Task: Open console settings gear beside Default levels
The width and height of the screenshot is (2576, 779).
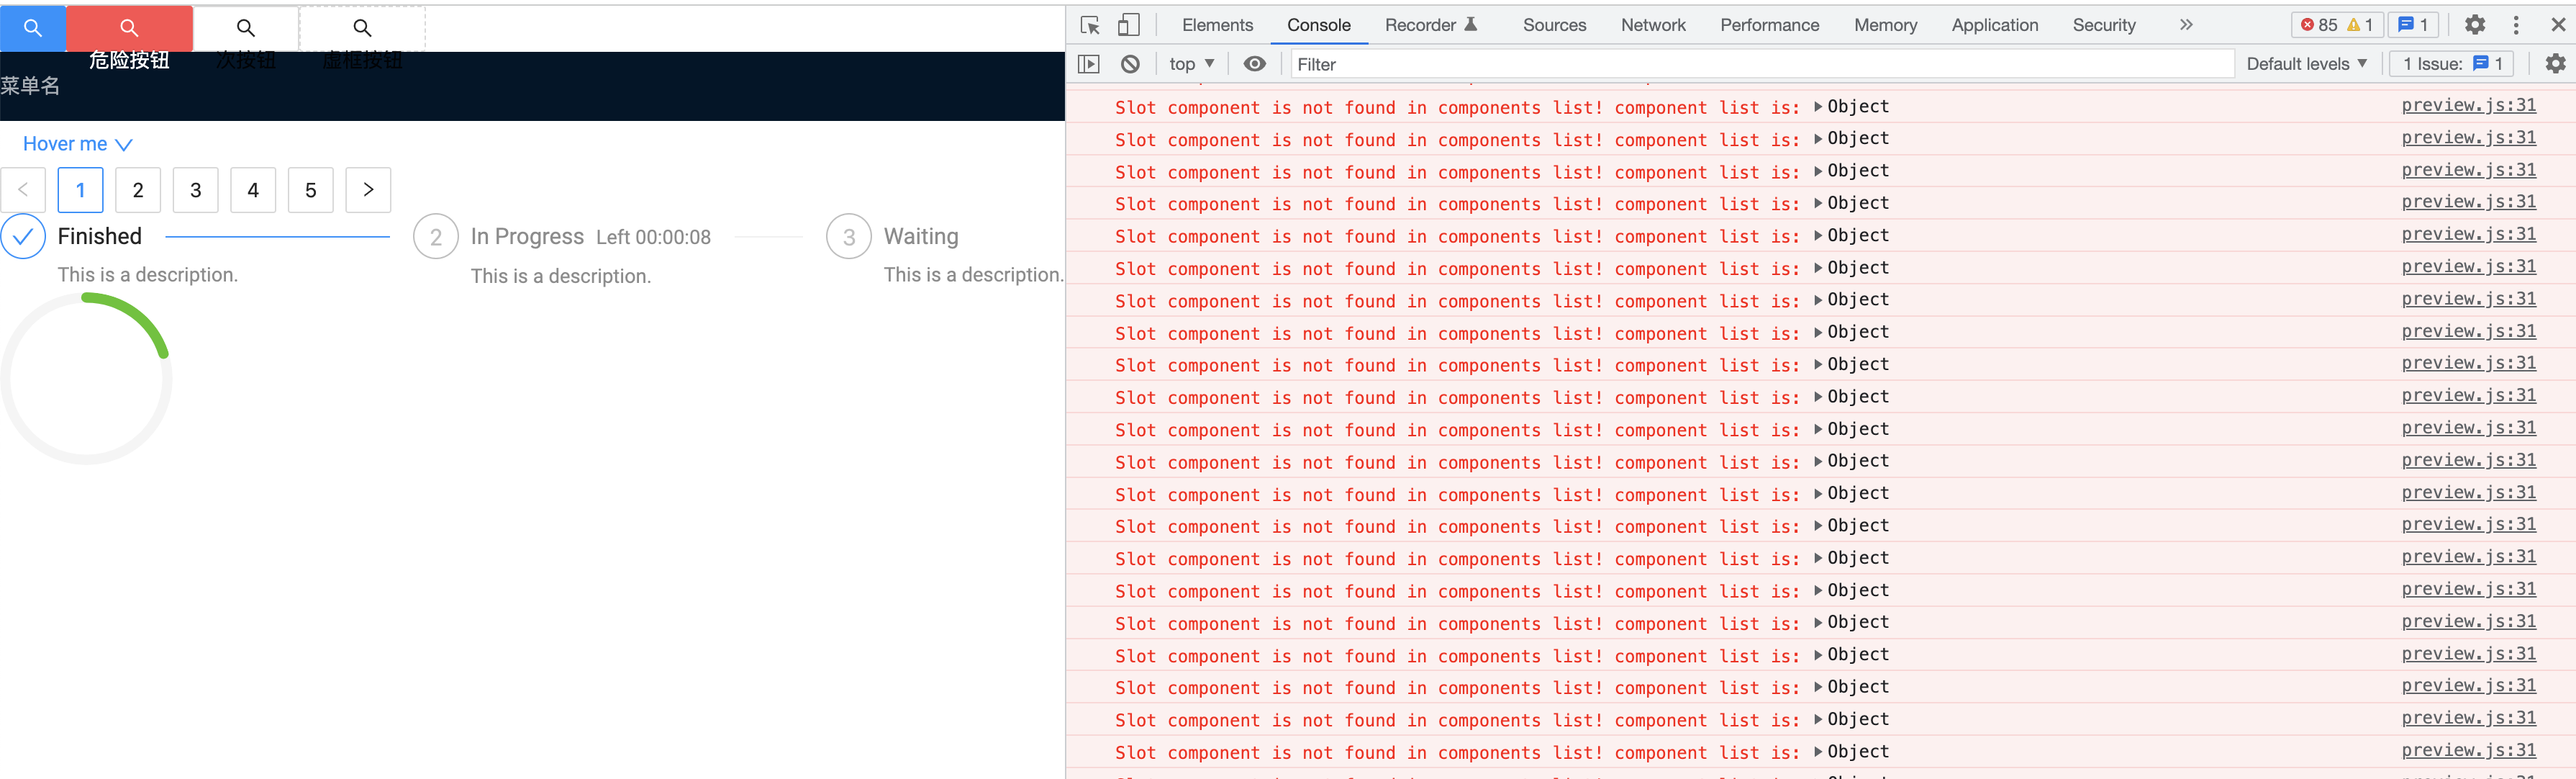Action: tap(2556, 63)
